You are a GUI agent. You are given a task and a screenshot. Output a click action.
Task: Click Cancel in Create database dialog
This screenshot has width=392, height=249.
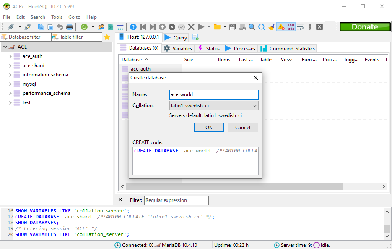(243, 128)
